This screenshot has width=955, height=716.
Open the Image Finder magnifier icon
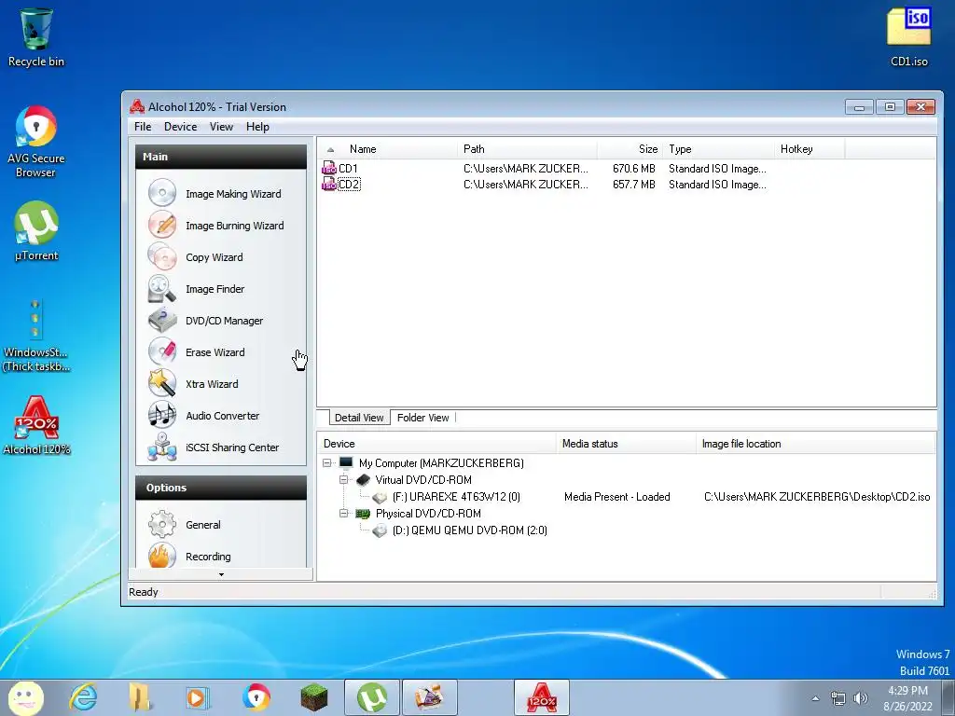tap(162, 288)
